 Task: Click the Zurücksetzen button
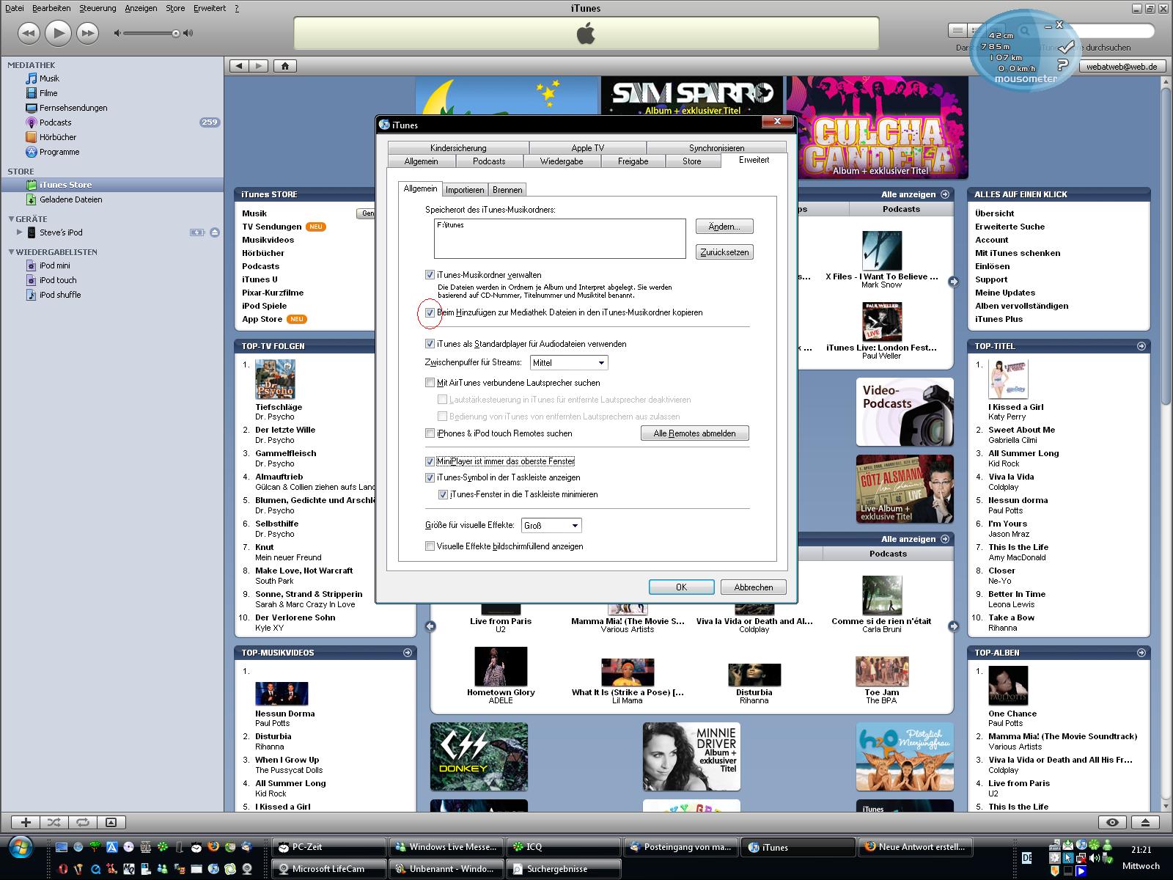pyautogui.click(x=724, y=252)
